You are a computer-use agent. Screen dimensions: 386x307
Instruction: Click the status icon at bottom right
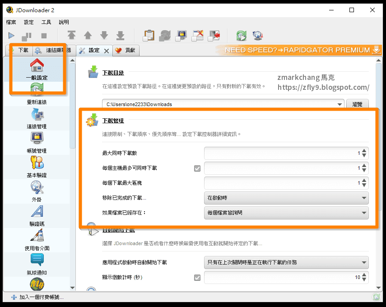pyautogui.click(x=377, y=297)
